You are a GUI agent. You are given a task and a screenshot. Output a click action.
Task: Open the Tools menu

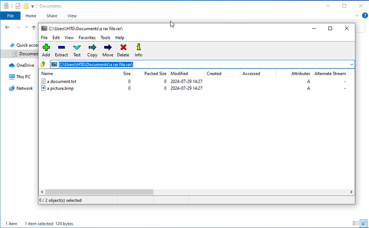pos(105,38)
